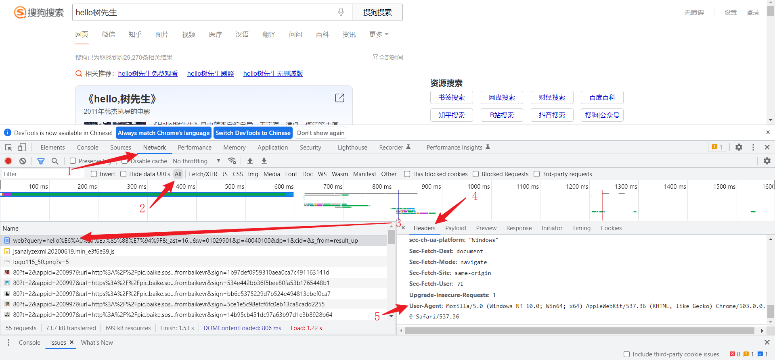The width and height of the screenshot is (775, 360).
Task: Toggle the network filter funnel icon
Action: [41, 161]
